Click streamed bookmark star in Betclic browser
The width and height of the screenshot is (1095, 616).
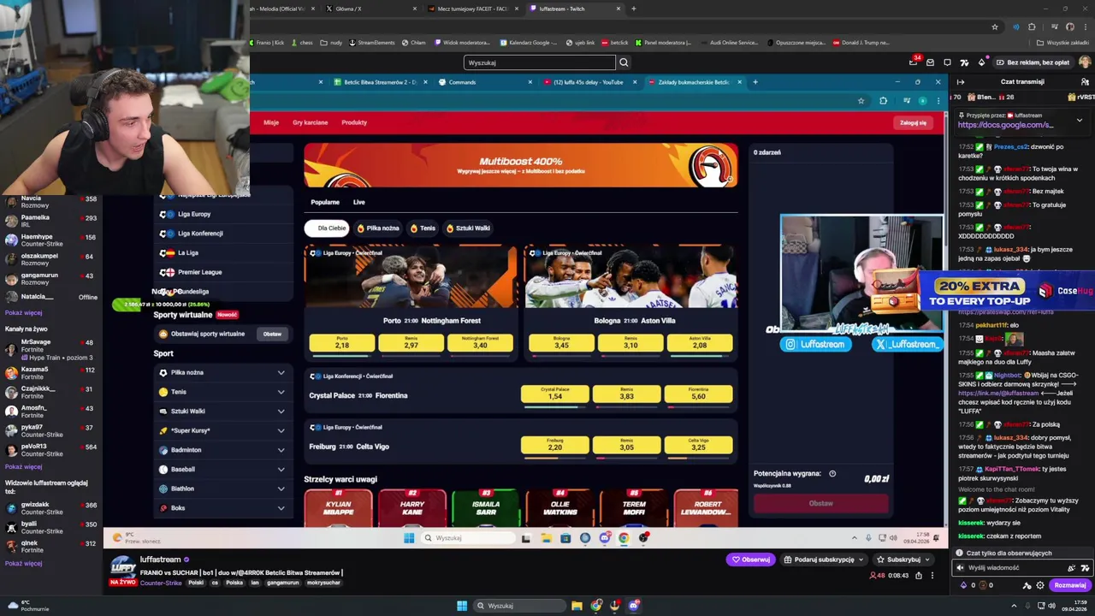861,101
